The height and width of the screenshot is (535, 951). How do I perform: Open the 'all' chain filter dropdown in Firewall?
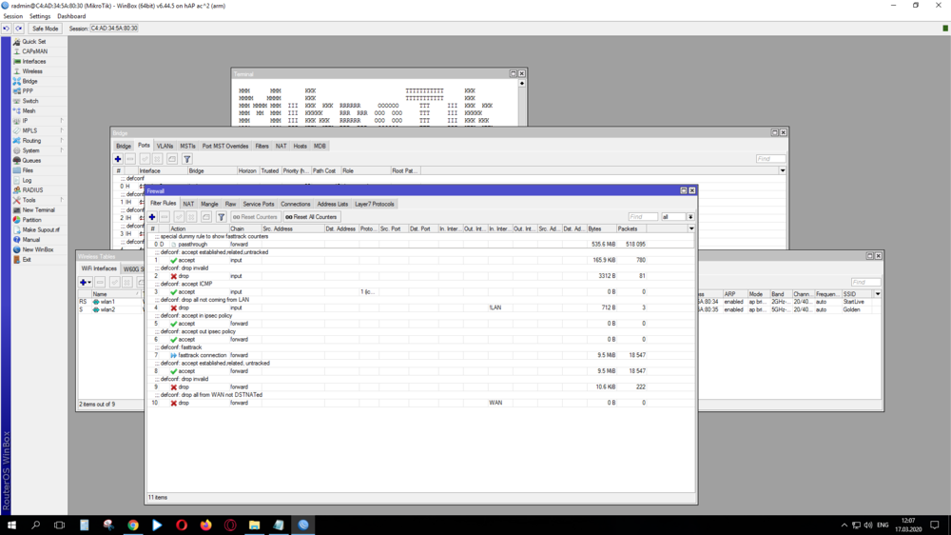click(690, 217)
